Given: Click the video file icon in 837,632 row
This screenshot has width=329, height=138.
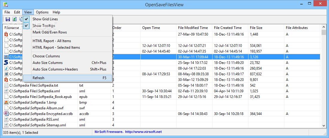Looking at the screenshot, I should click(6, 74).
